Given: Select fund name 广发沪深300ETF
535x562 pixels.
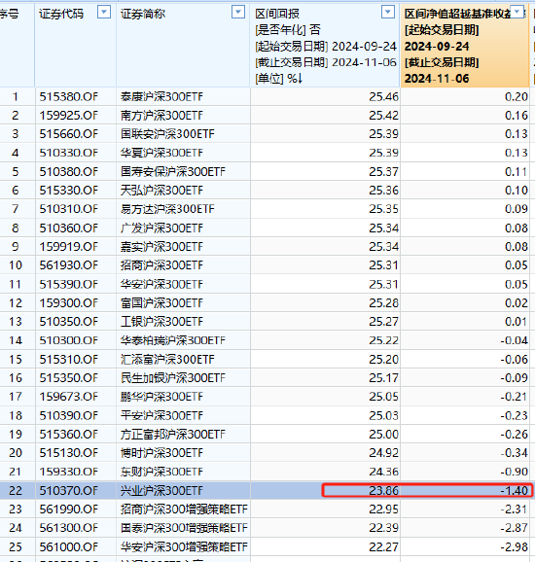Looking at the screenshot, I should (161, 228).
